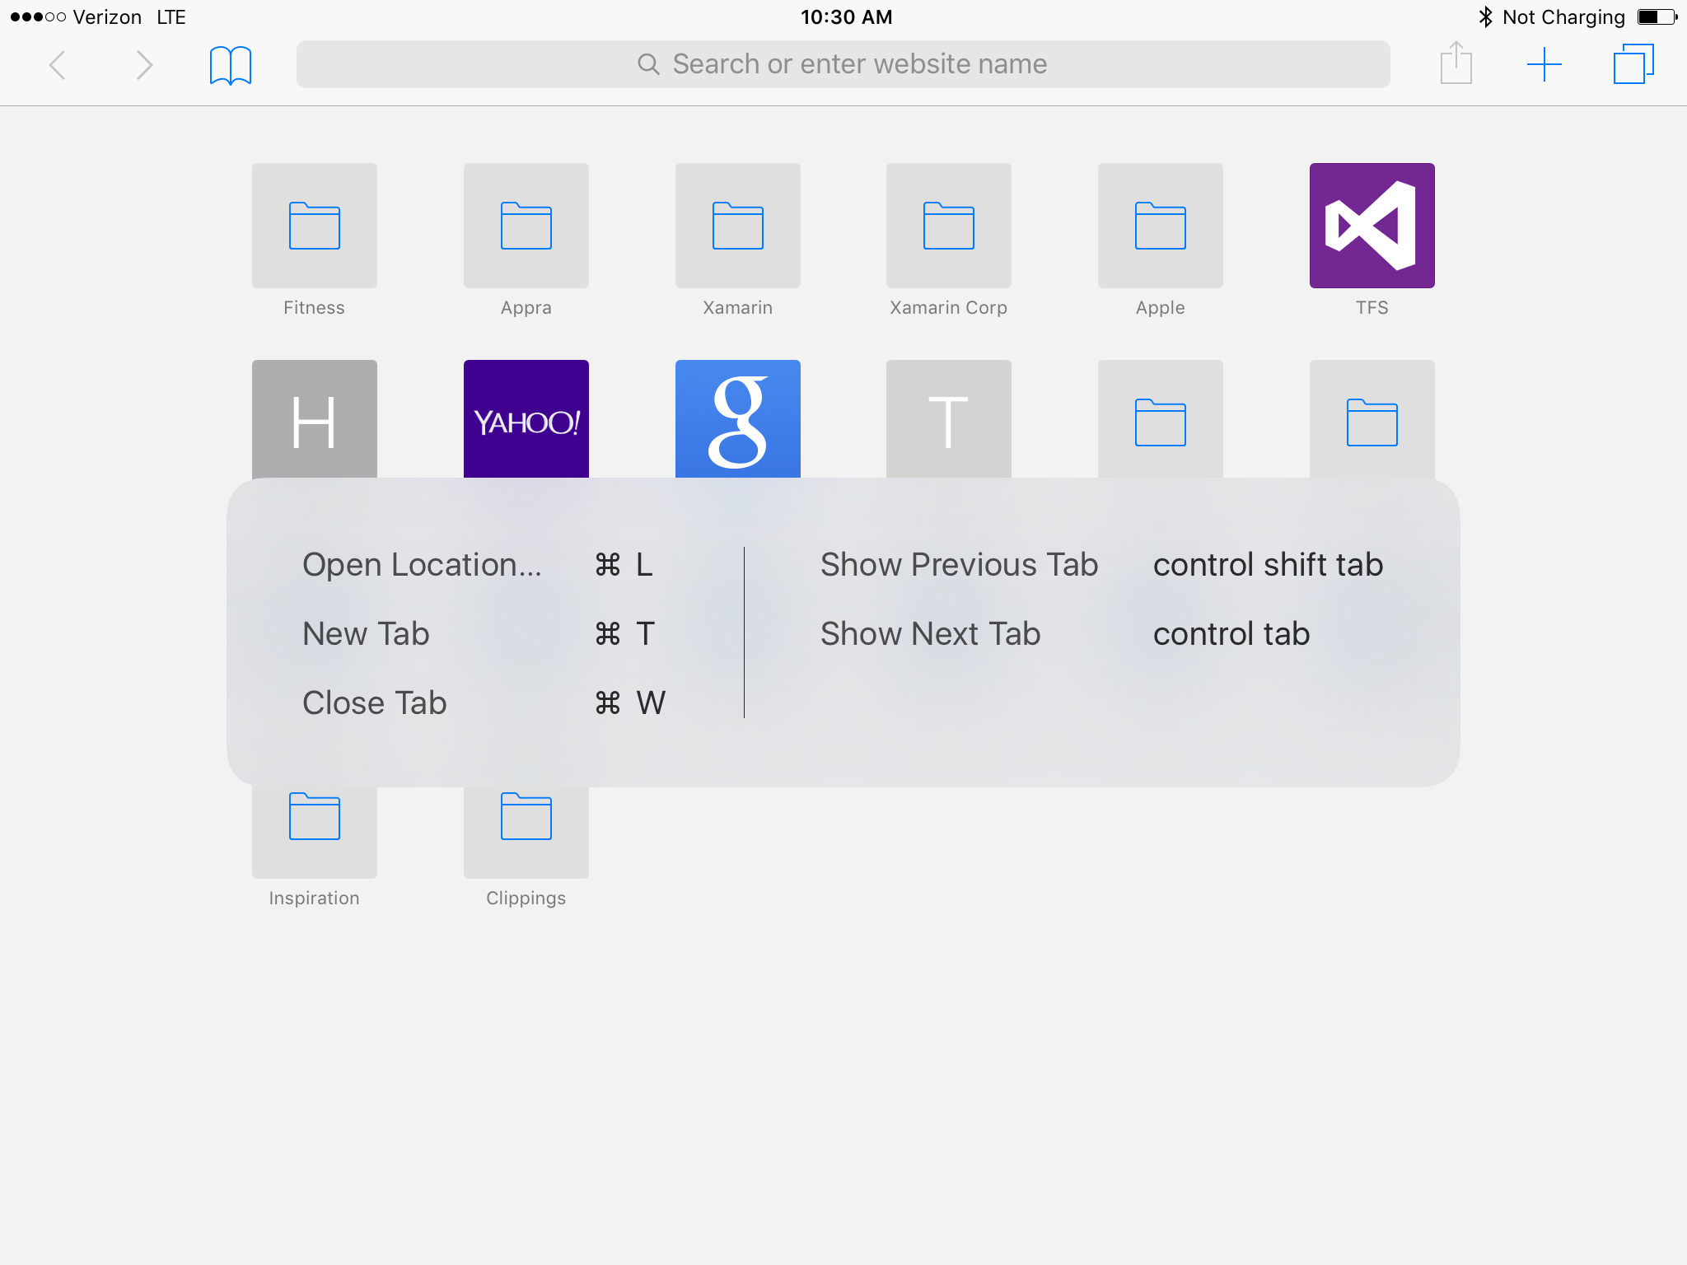Open the Xamarin Corp folder
Screen dimensions: 1687x1265
(x=948, y=225)
